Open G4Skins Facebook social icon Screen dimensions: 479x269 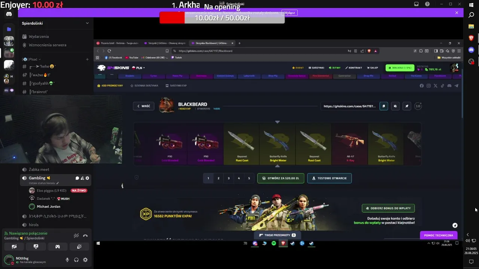(x=422, y=86)
